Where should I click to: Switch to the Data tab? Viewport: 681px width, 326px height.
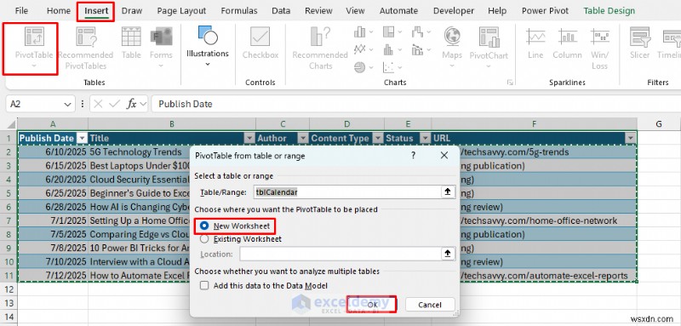click(281, 11)
